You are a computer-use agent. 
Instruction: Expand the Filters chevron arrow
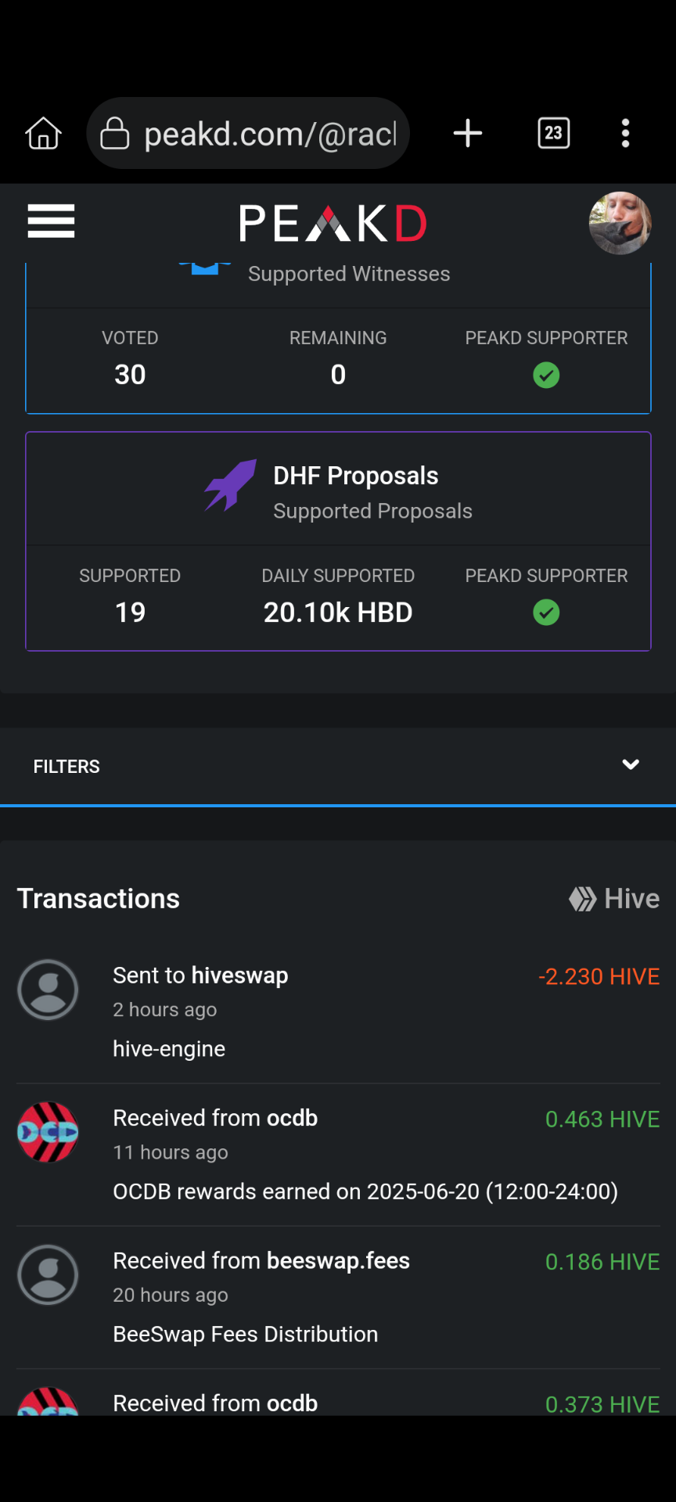pos(631,765)
